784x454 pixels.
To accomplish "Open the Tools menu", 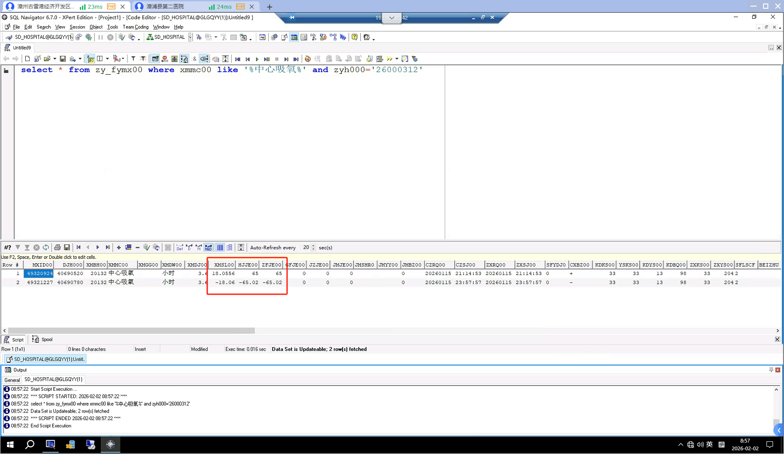I will tap(113, 27).
